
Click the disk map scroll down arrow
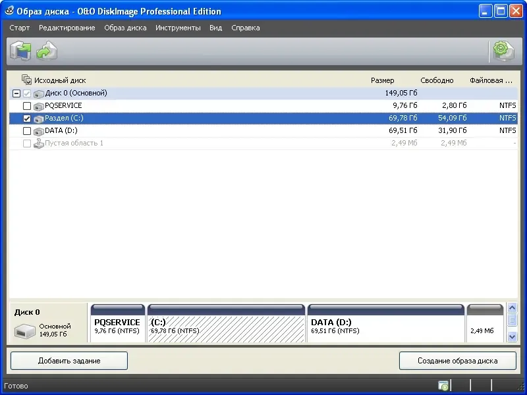[512, 336]
